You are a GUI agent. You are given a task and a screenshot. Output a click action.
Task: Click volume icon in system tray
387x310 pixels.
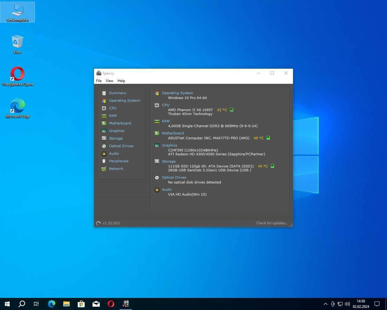click(x=347, y=304)
